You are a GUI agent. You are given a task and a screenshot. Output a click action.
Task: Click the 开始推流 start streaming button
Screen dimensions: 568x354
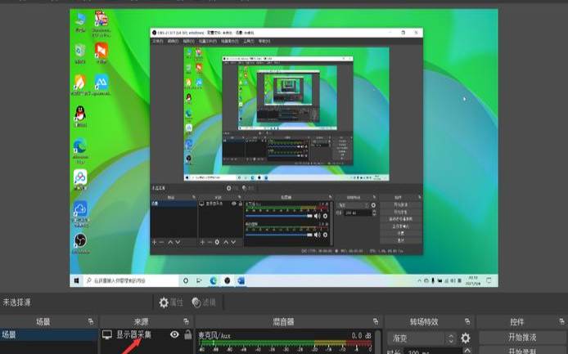coord(522,338)
